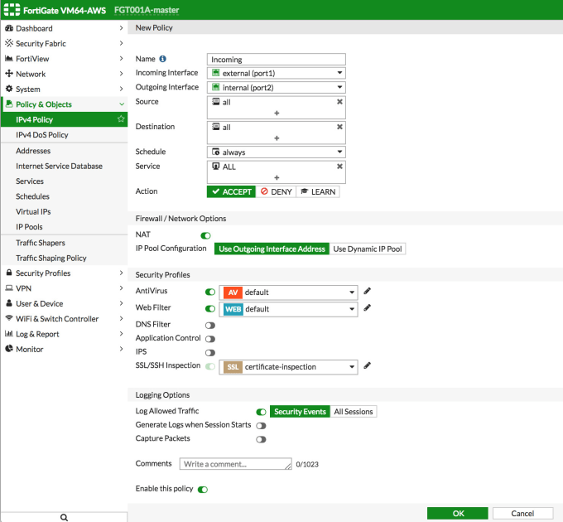
Task: Open the AntiVirus profile dropdown
Action: click(288, 292)
